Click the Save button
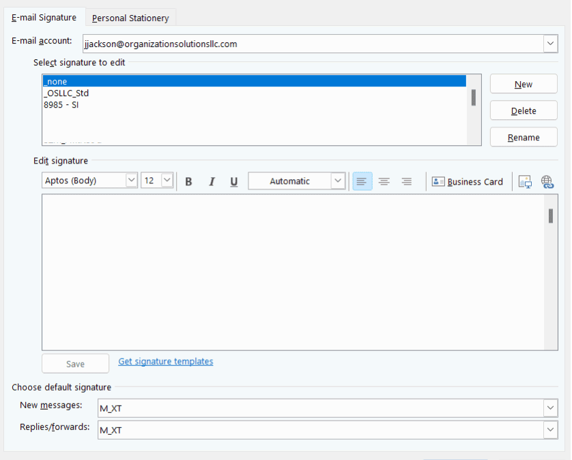Screen dimensions: 572x460 pyautogui.click(x=75, y=363)
